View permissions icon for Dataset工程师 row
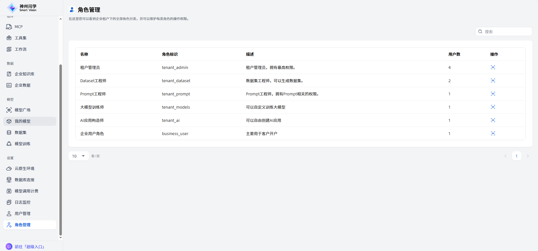The height and width of the screenshot is (251, 538). coord(493,80)
